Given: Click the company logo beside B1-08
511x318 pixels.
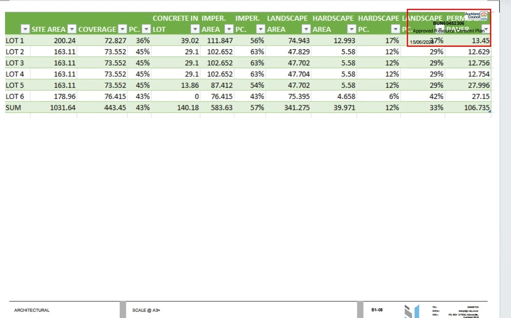Looking at the screenshot, I should pos(412,311).
